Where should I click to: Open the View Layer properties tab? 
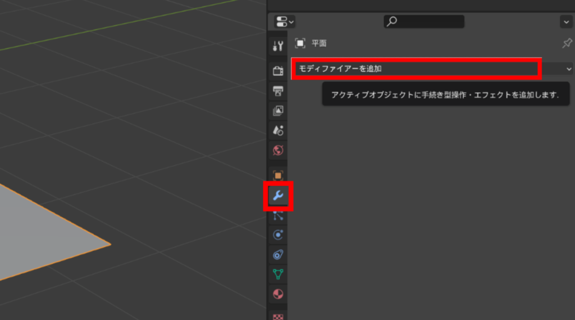tap(278, 111)
